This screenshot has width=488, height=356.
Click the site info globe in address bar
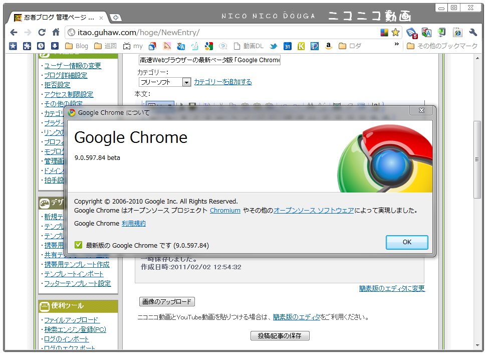(71, 33)
